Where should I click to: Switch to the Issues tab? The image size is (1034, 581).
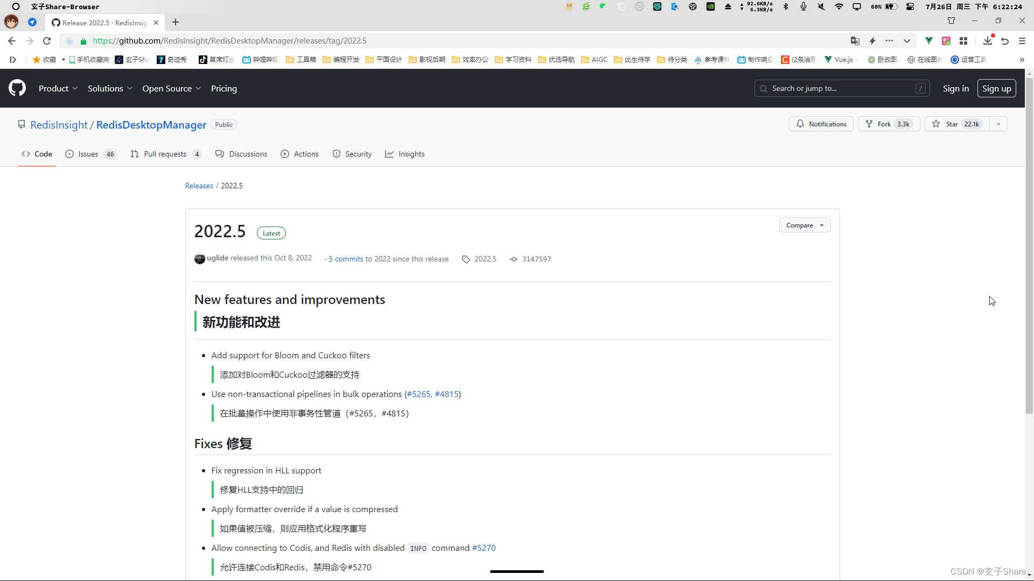pos(90,154)
